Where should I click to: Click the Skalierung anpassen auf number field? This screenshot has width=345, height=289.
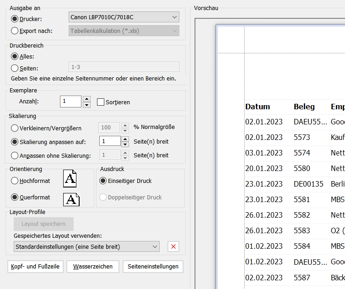click(110, 141)
